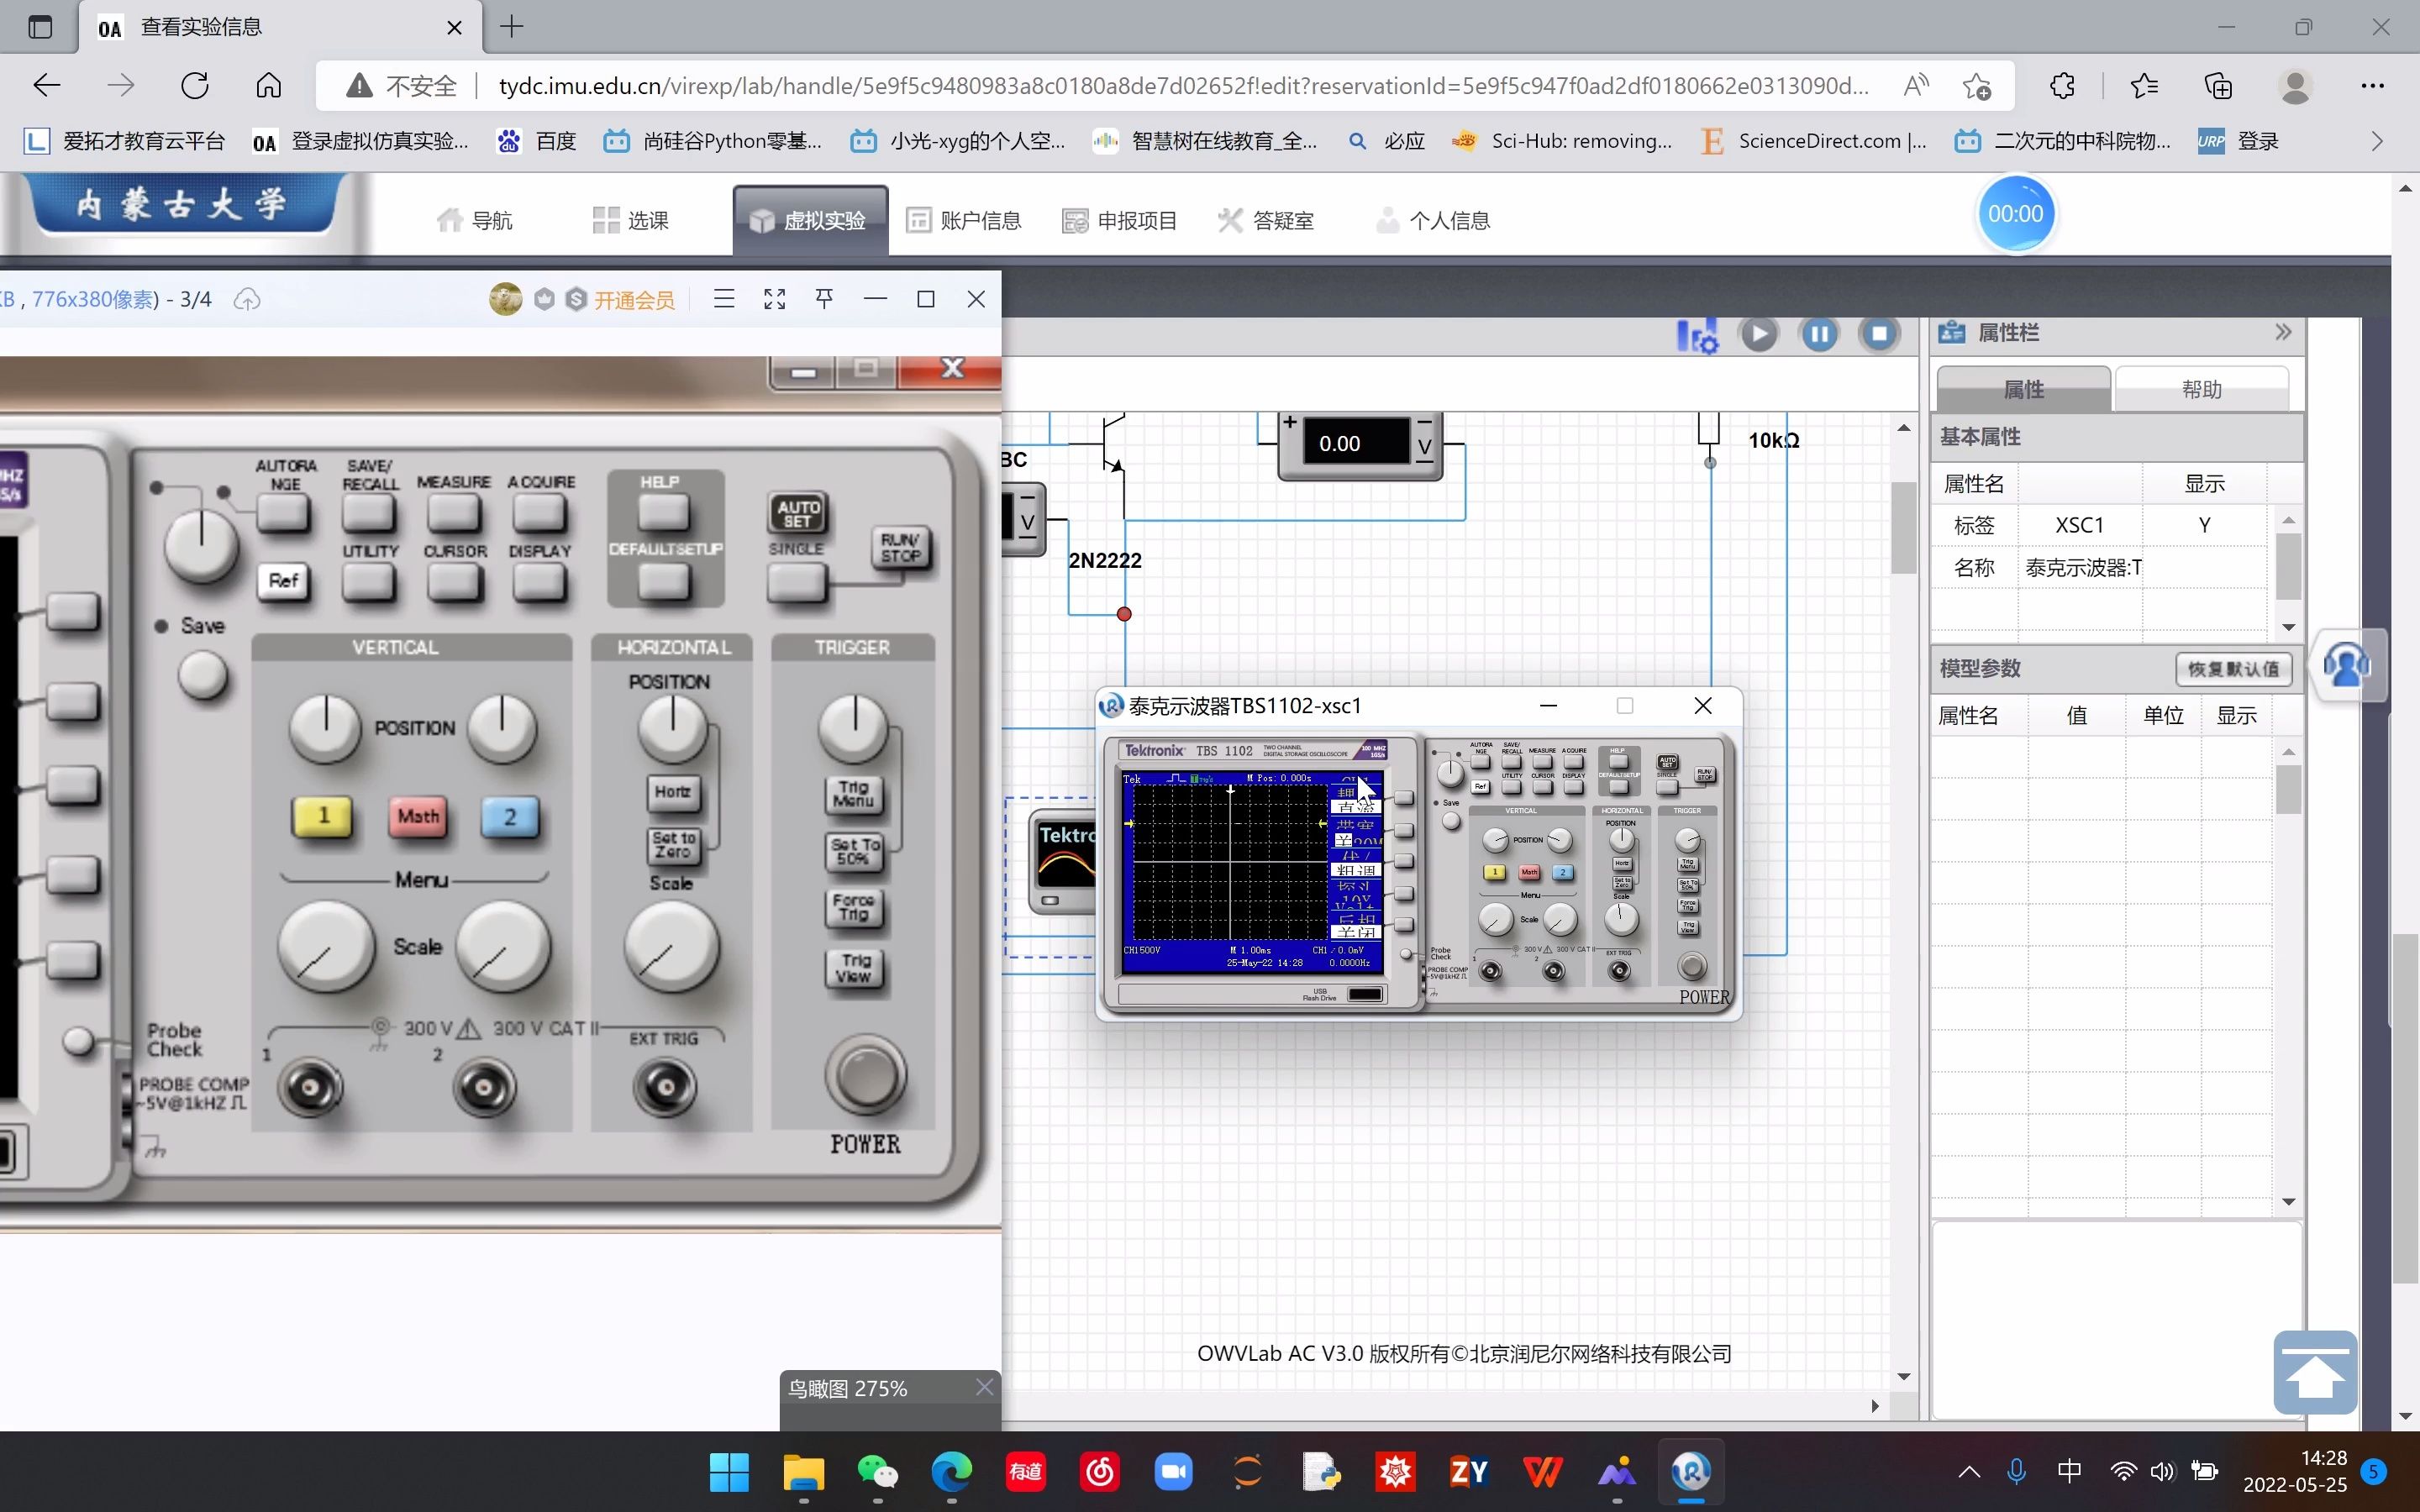Open the 百度 bookmark

[x=537, y=141]
